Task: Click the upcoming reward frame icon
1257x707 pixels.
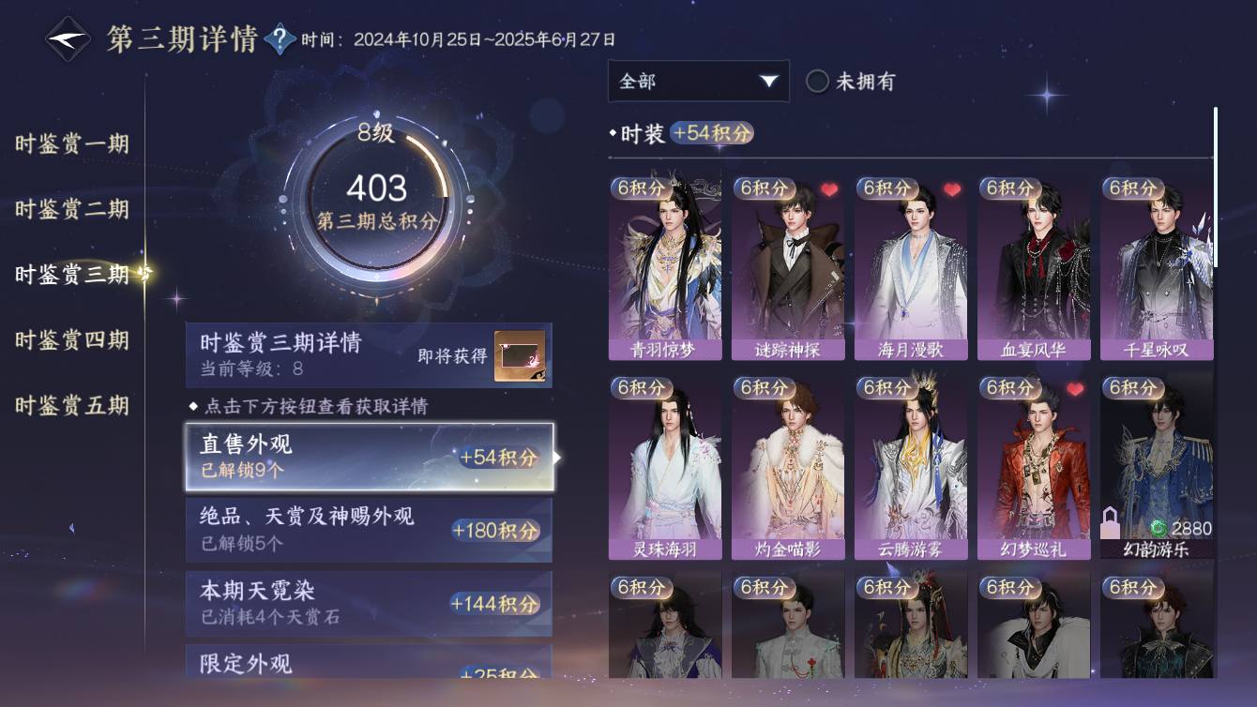Action: click(x=520, y=356)
